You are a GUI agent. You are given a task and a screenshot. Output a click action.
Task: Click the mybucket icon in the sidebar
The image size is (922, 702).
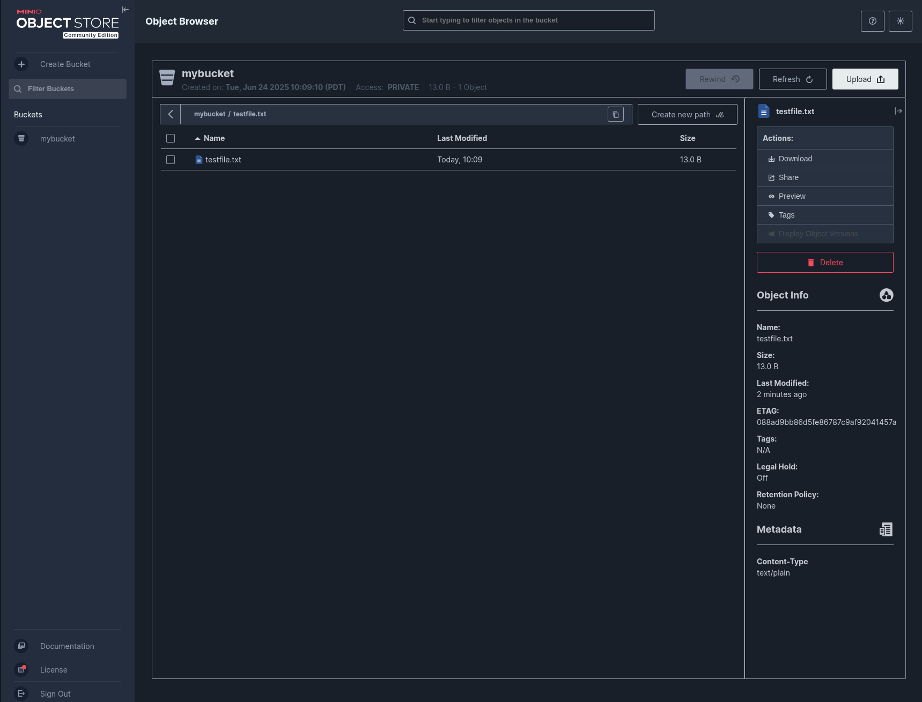pyautogui.click(x=21, y=139)
